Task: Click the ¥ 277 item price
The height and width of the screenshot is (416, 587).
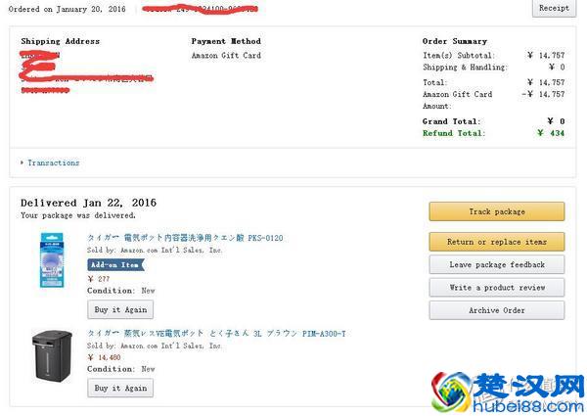Action: (99, 279)
